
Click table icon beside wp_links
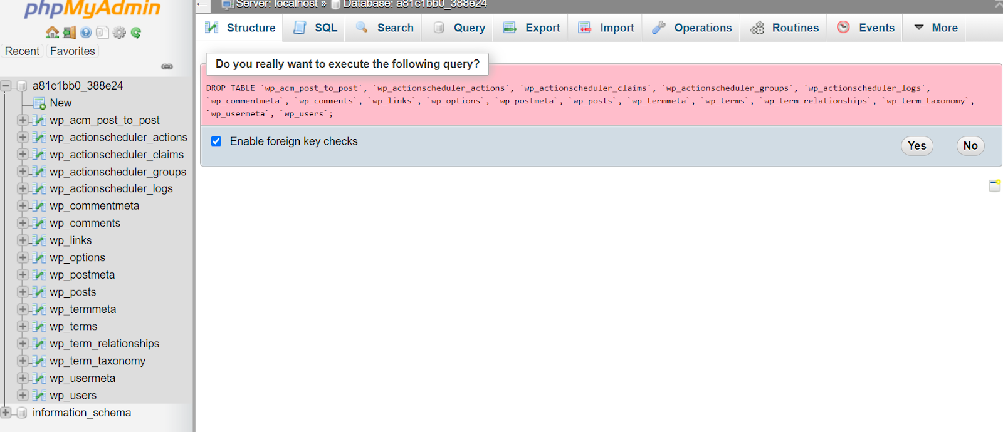click(x=39, y=240)
